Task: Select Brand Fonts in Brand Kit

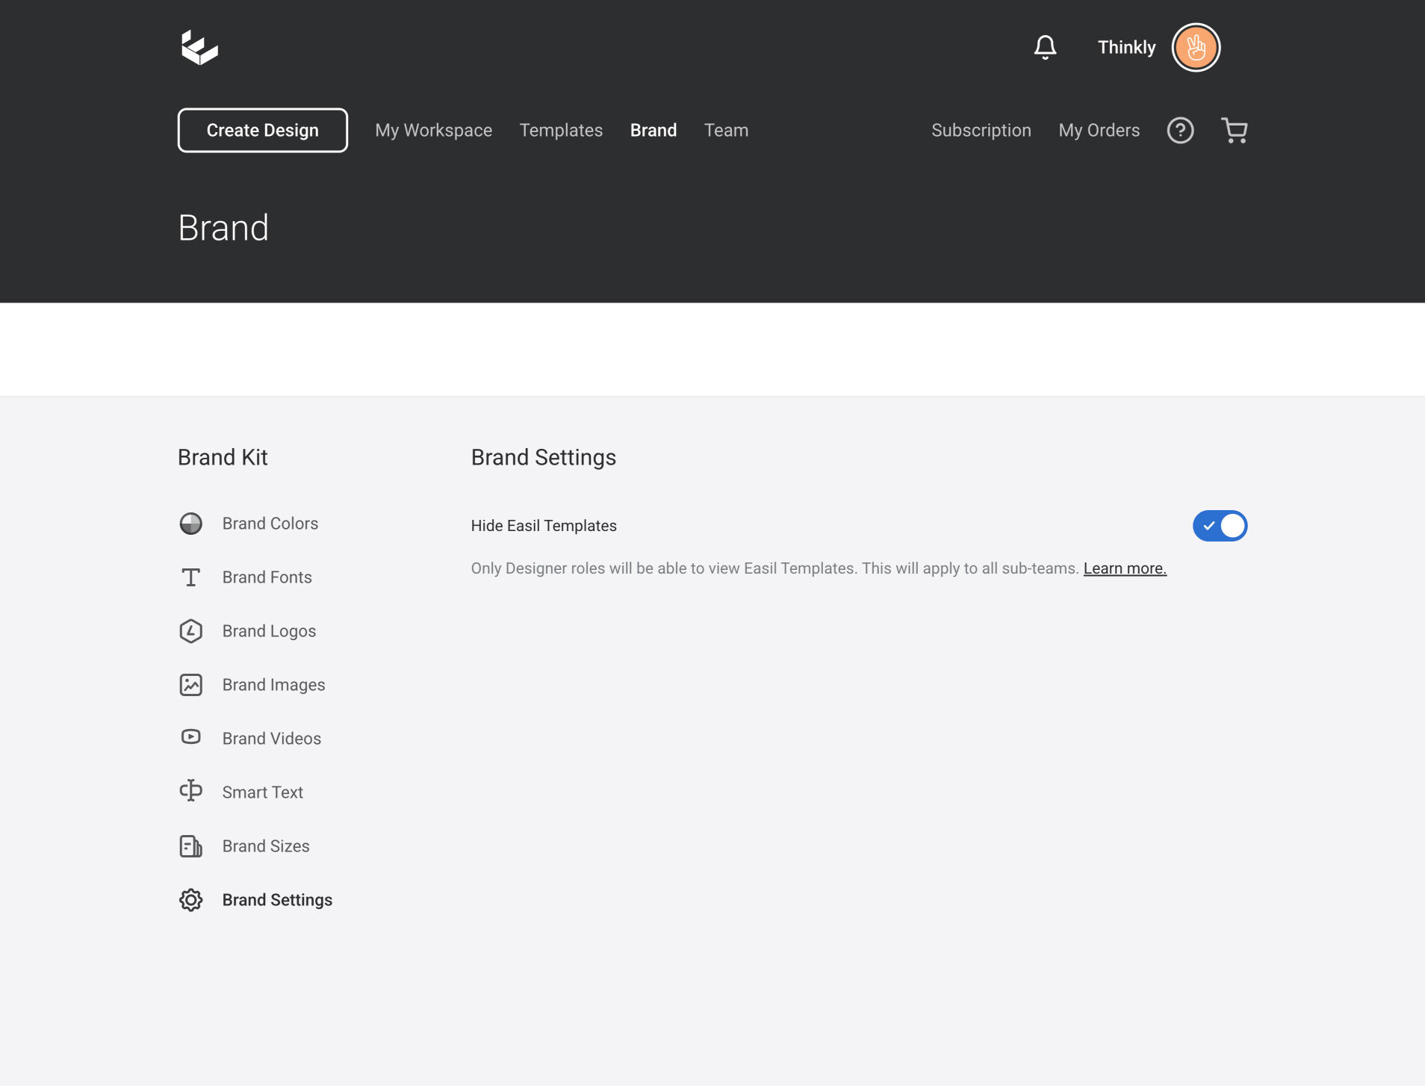Action: tap(267, 577)
